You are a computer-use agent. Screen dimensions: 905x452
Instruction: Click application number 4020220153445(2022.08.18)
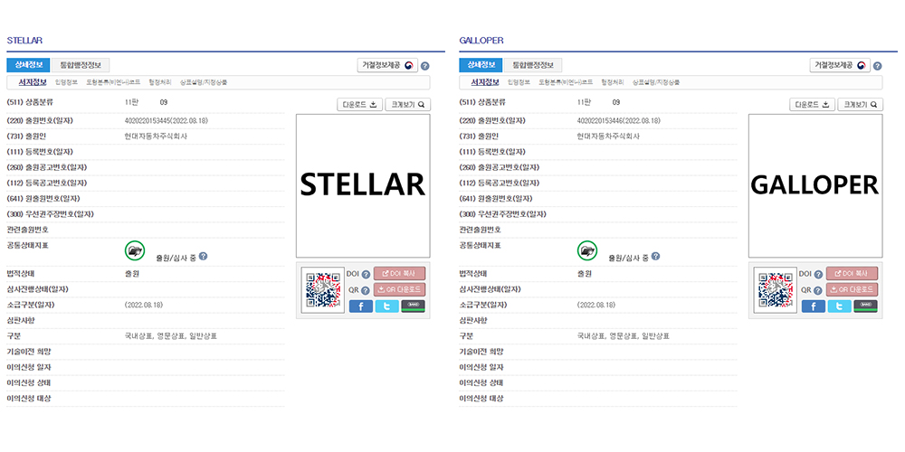click(x=167, y=121)
